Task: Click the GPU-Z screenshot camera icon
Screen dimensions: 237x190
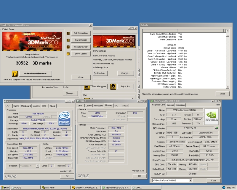Action: click(x=218, y=104)
